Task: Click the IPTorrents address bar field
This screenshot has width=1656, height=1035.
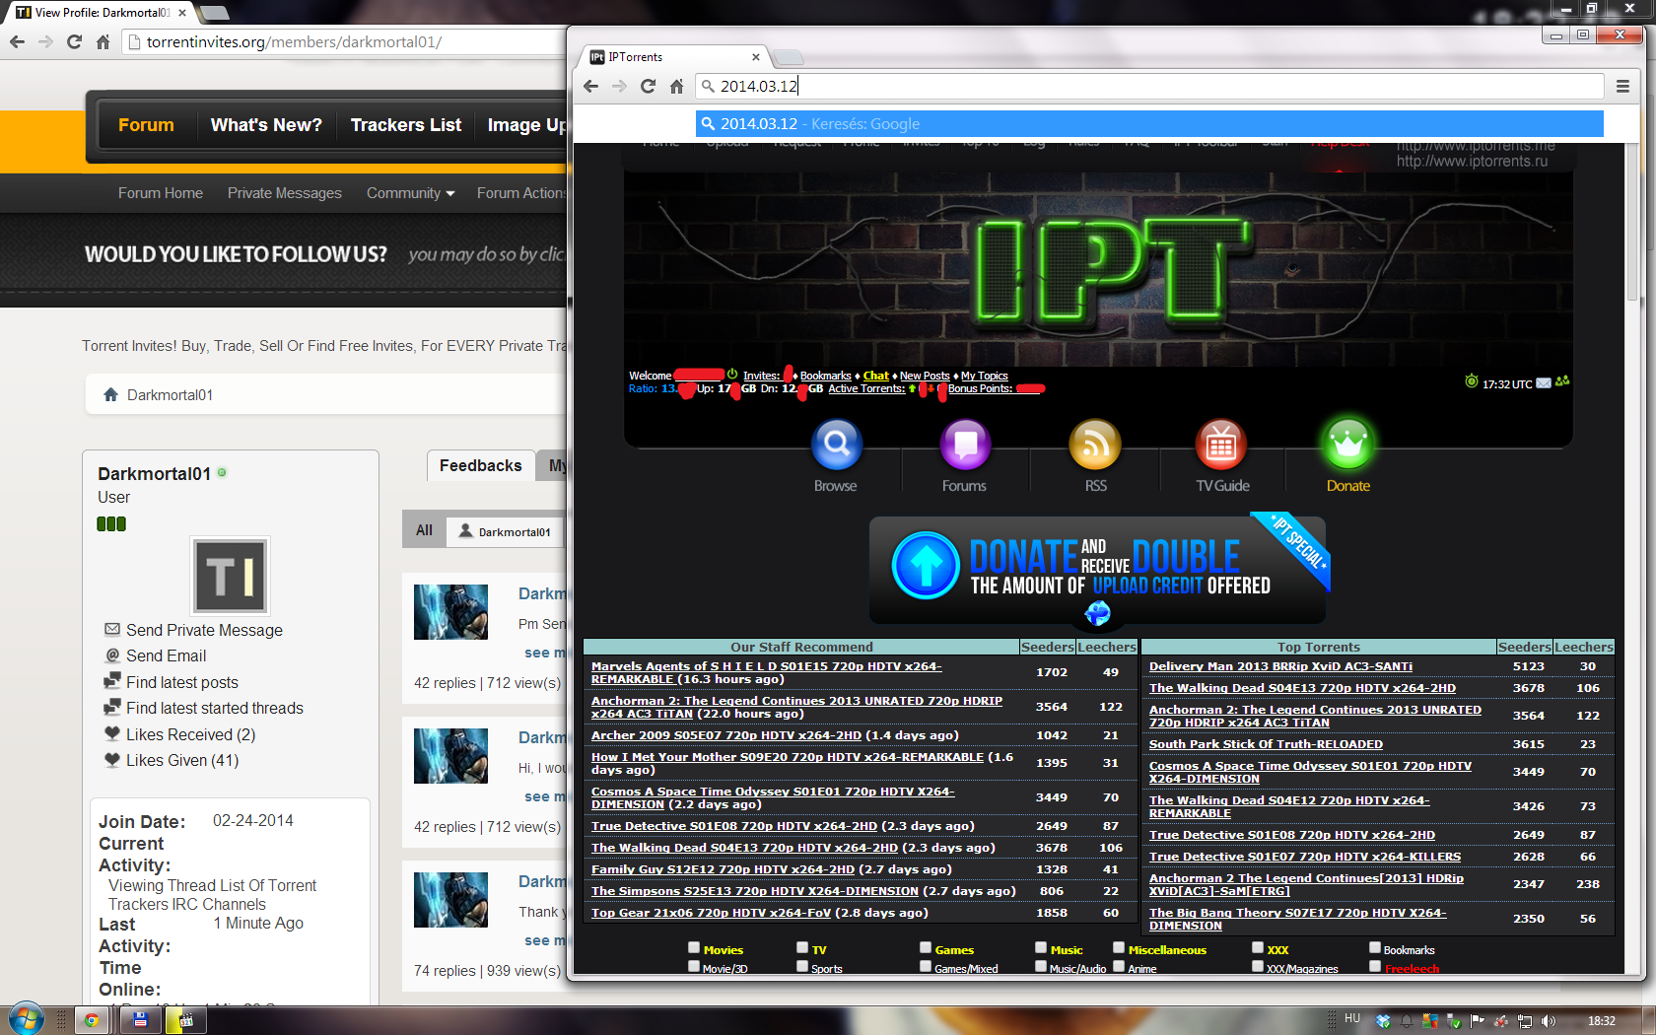Action: pos(1149,86)
